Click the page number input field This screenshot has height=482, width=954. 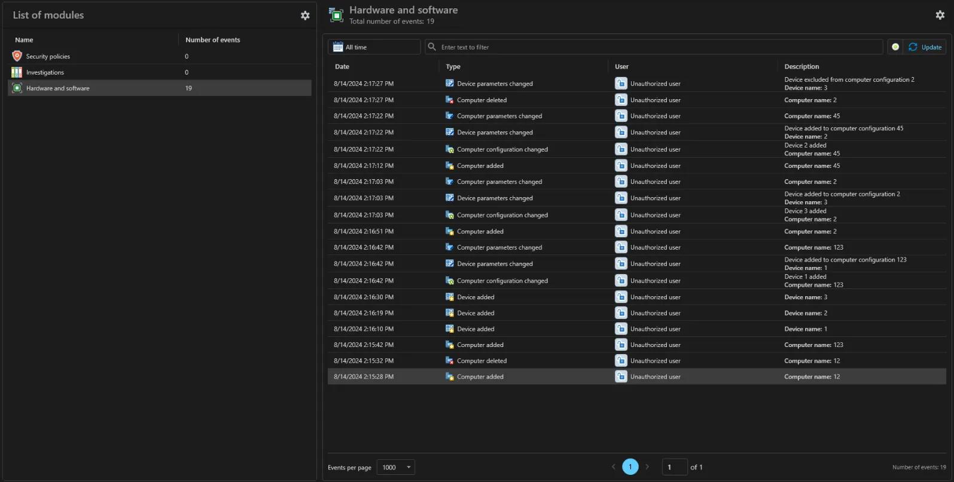coord(675,467)
